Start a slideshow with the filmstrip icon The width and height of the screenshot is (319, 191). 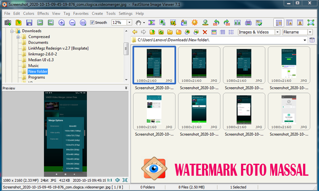151,22
